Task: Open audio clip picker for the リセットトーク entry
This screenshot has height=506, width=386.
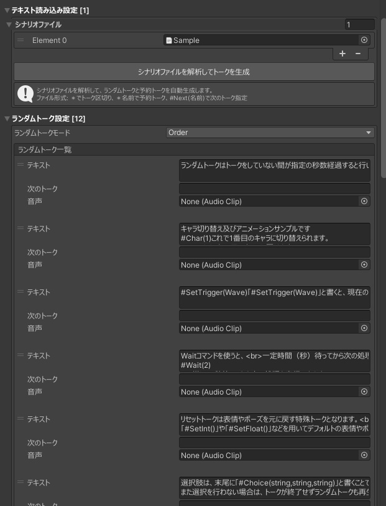Action: point(364,455)
